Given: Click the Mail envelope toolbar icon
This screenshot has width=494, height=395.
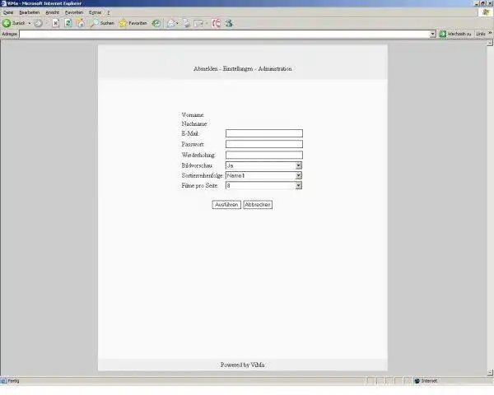Looking at the screenshot, I should tap(171, 23).
